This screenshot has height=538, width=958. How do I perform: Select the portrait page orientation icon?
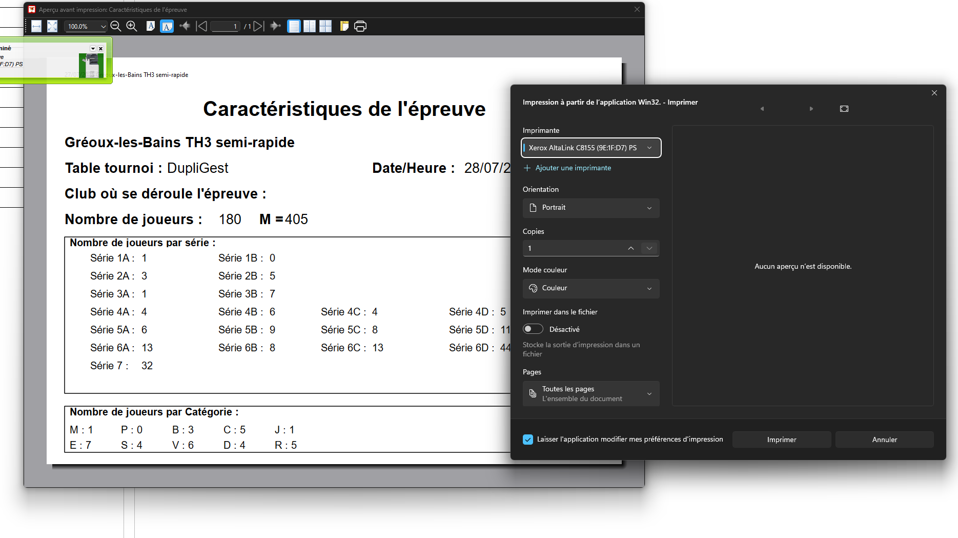point(151,26)
